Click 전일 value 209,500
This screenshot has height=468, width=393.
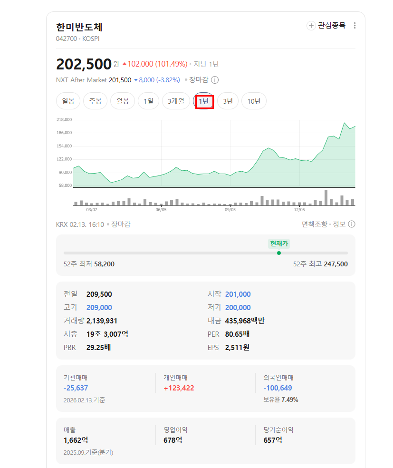click(99, 294)
